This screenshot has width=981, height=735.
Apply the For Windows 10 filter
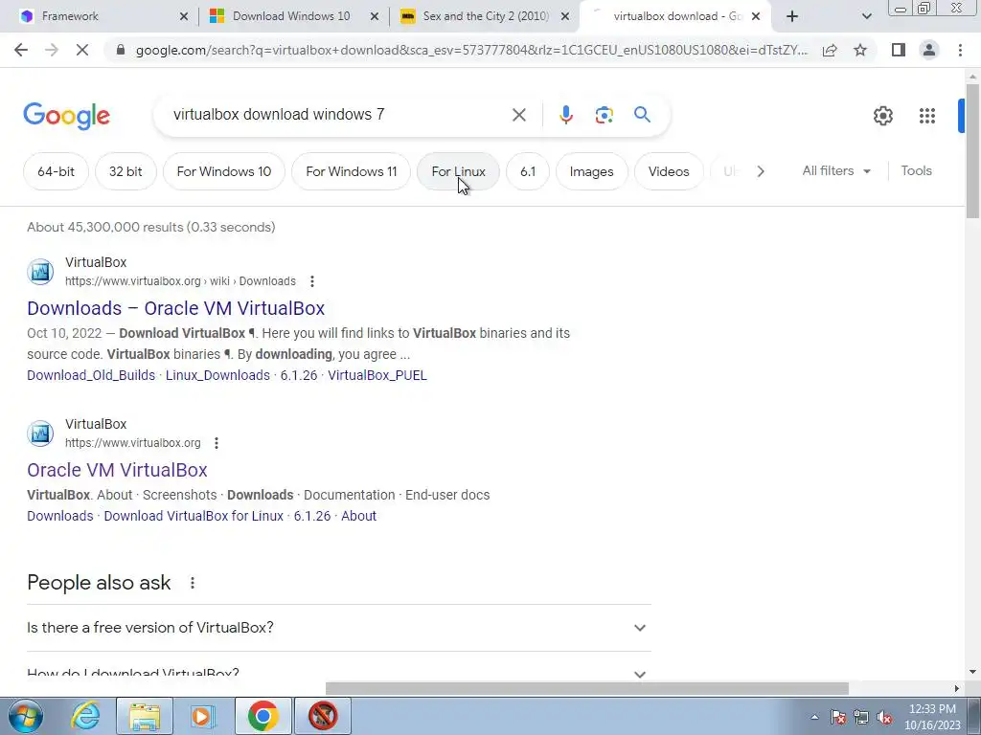pos(224,171)
